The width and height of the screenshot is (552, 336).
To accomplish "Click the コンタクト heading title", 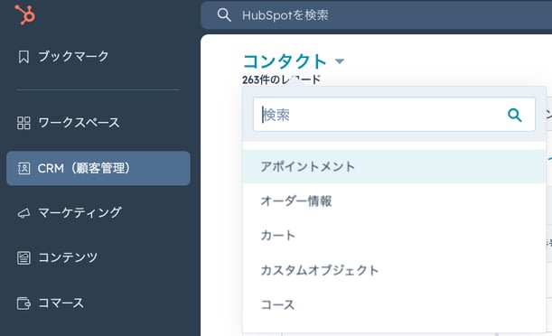I will (x=285, y=61).
